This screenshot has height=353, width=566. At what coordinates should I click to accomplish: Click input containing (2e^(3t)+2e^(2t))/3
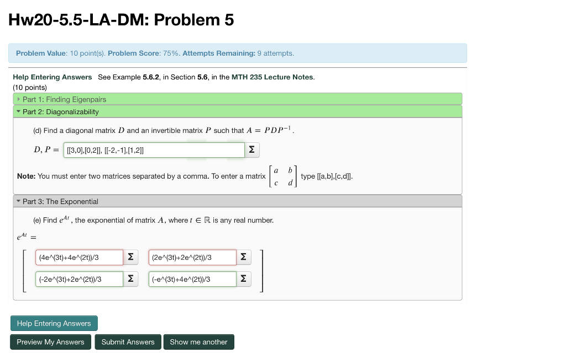tap(192, 256)
